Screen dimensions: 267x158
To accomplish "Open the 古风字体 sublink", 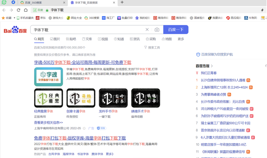I will [54, 154].
